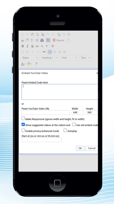Click blank page icon next to Source
This screenshot has width=114, height=204.
click(x=68, y=40)
